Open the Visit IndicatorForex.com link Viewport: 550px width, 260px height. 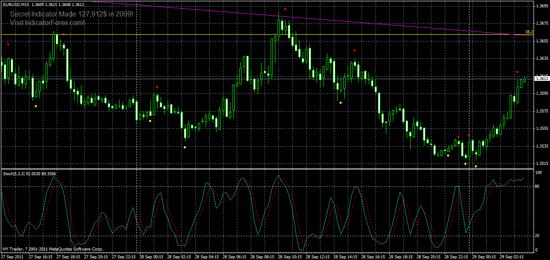[48, 22]
